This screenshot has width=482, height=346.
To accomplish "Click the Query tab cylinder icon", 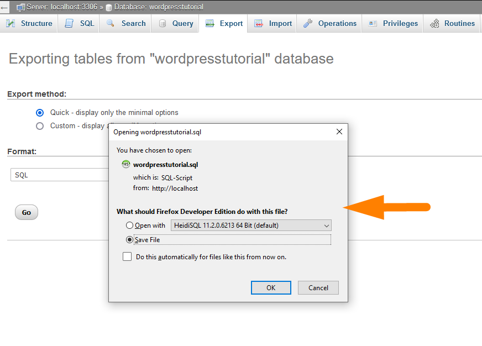I will click(x=163, y=23).
